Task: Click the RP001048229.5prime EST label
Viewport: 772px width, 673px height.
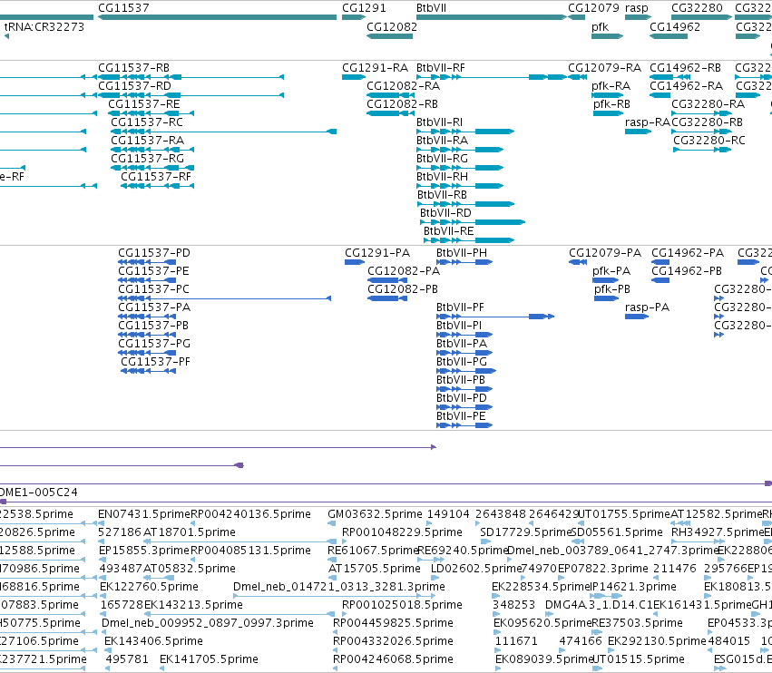Action: [402, 532]
